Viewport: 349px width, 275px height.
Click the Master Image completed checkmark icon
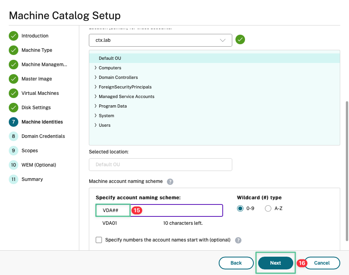[x=14, y=79]
